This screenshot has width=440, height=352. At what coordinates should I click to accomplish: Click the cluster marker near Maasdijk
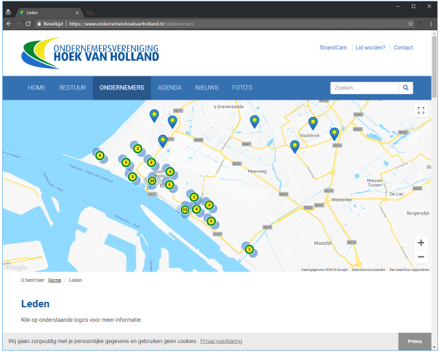(x=249, y=249)
